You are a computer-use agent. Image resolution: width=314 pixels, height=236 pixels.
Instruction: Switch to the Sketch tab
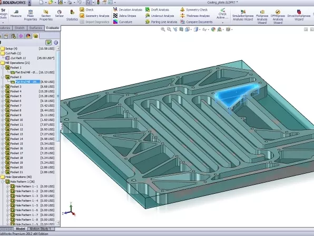pos(19,28)
